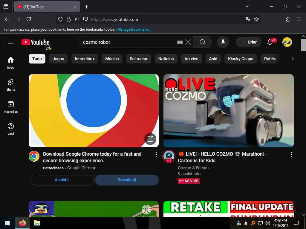Open Firefox View tabs overview

[6, 7]
